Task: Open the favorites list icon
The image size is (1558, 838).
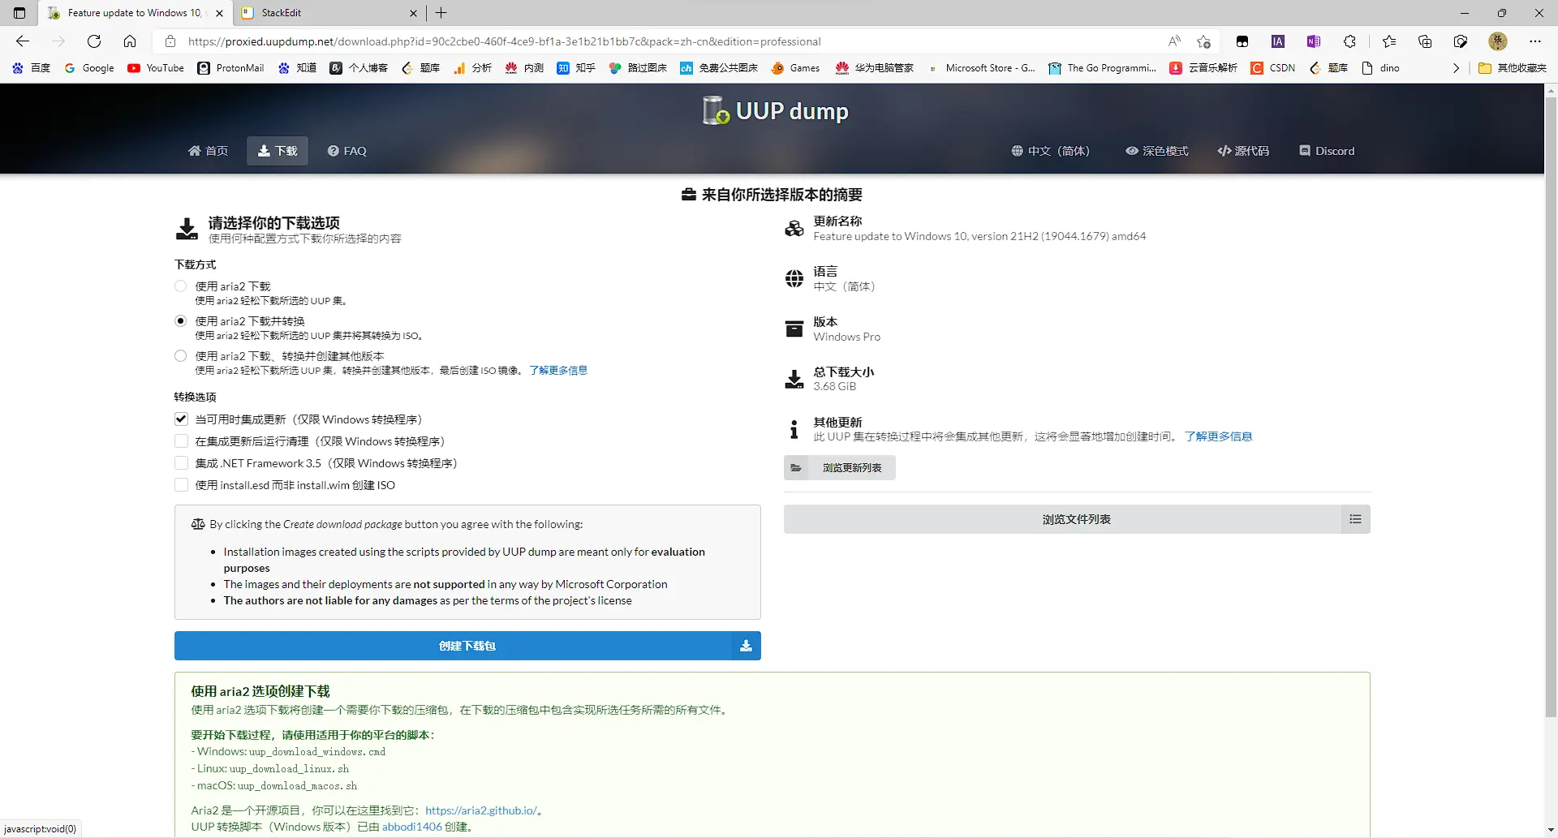Action: pyautogui.click(x=1389, y=41)
